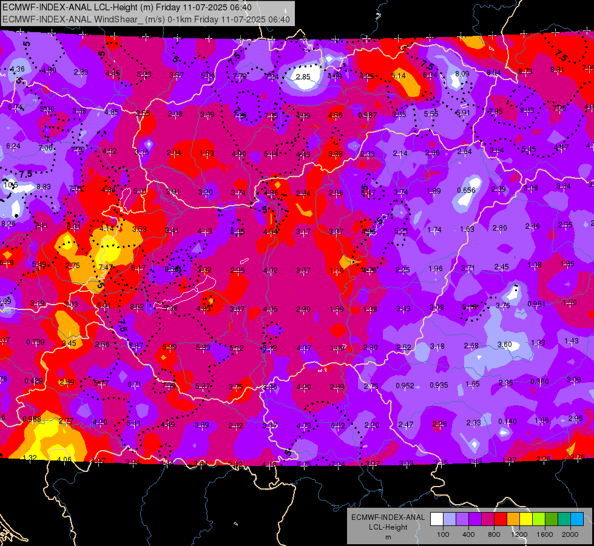Click the wind shear value 5.14

(399, 76)
